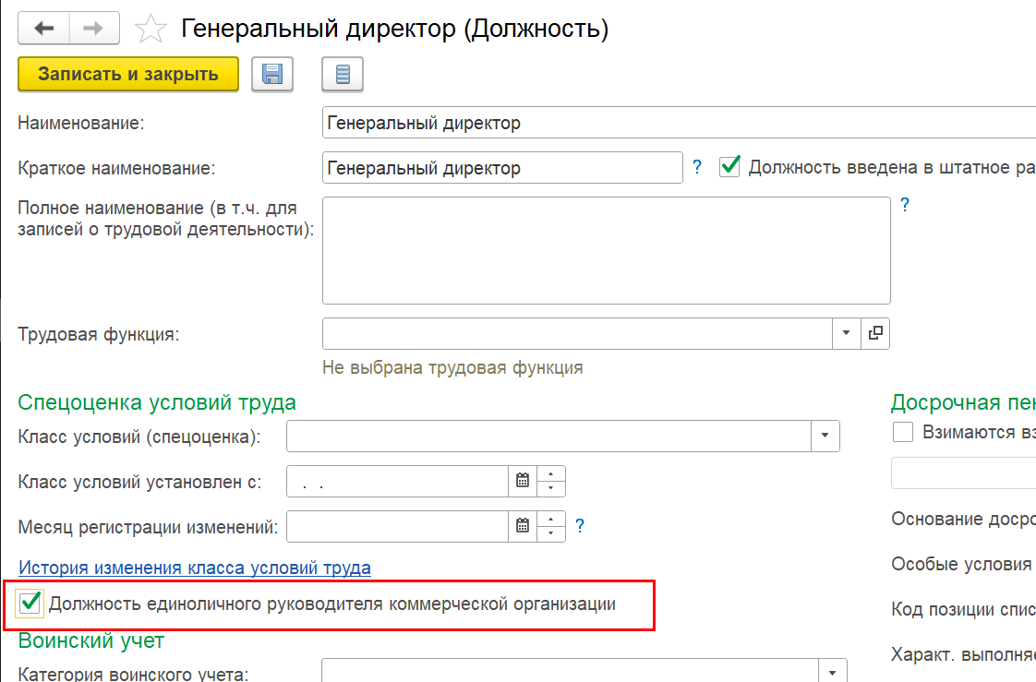The height and width of the screenshot is (682, 1036).
Task: Open calendar for 'Класс условий установлен с'
Action: [523, 481]
